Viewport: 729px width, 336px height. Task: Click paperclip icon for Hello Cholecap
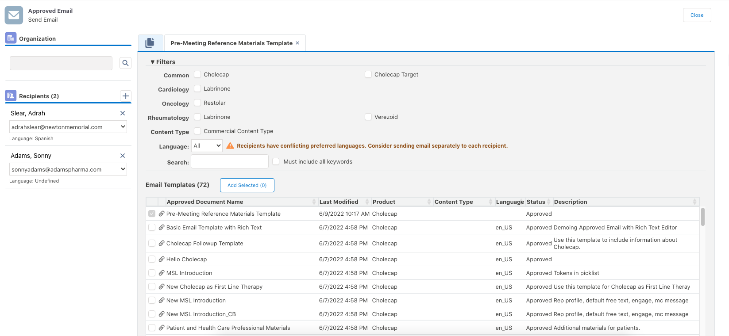click(162, 260)
